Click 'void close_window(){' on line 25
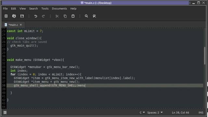 (x=24, y=38)
